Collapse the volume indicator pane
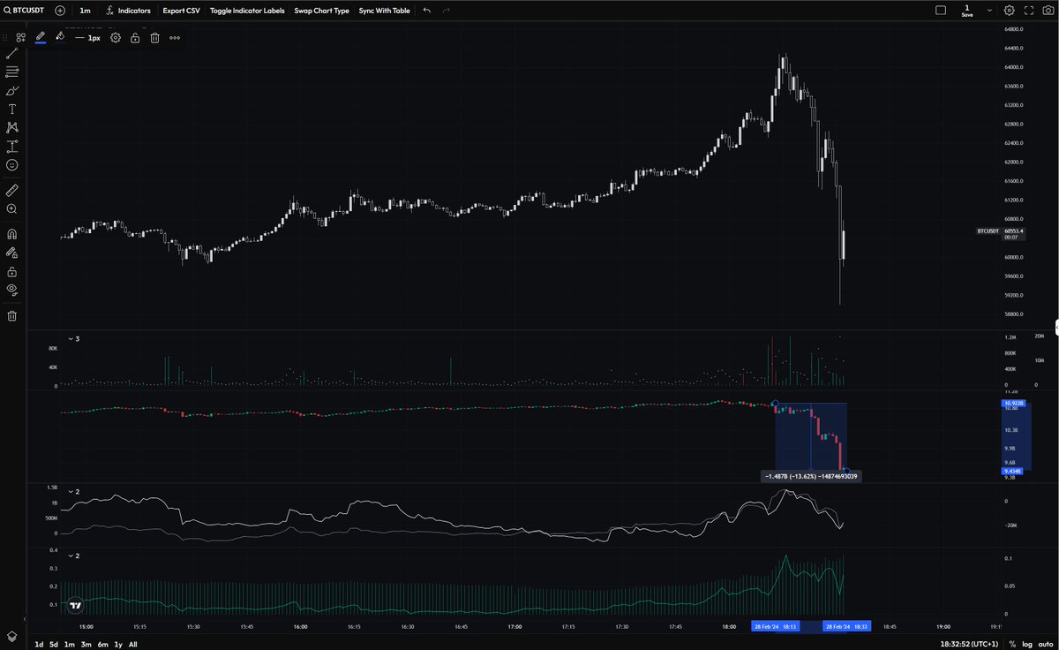 (x=71, y=338)
